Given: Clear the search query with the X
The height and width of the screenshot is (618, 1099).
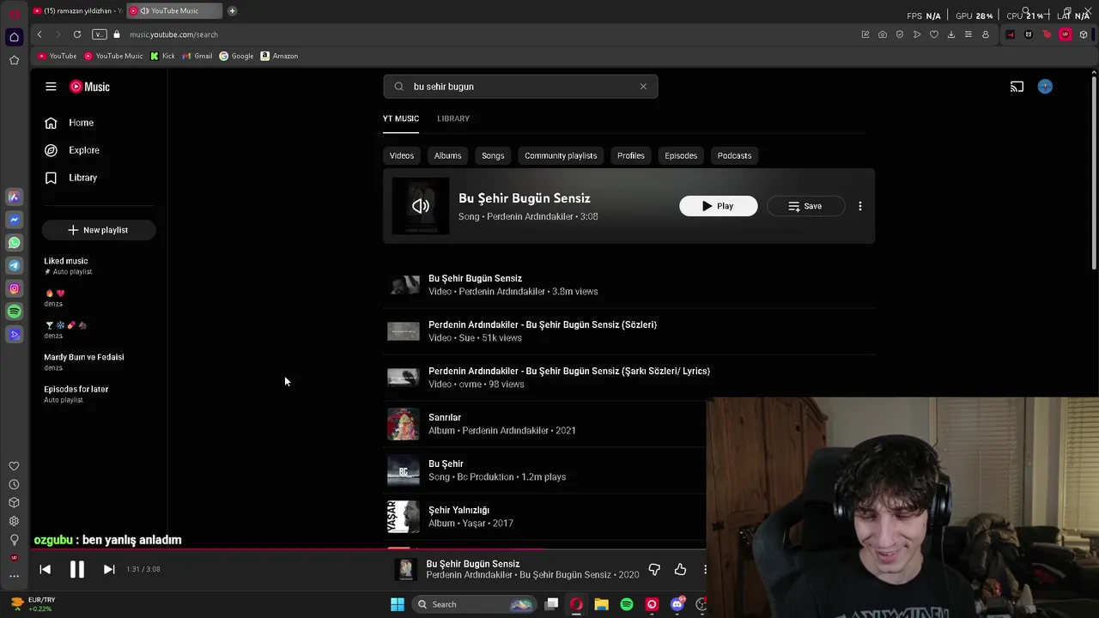Looking at the screenshot, I should click(643, 87).
